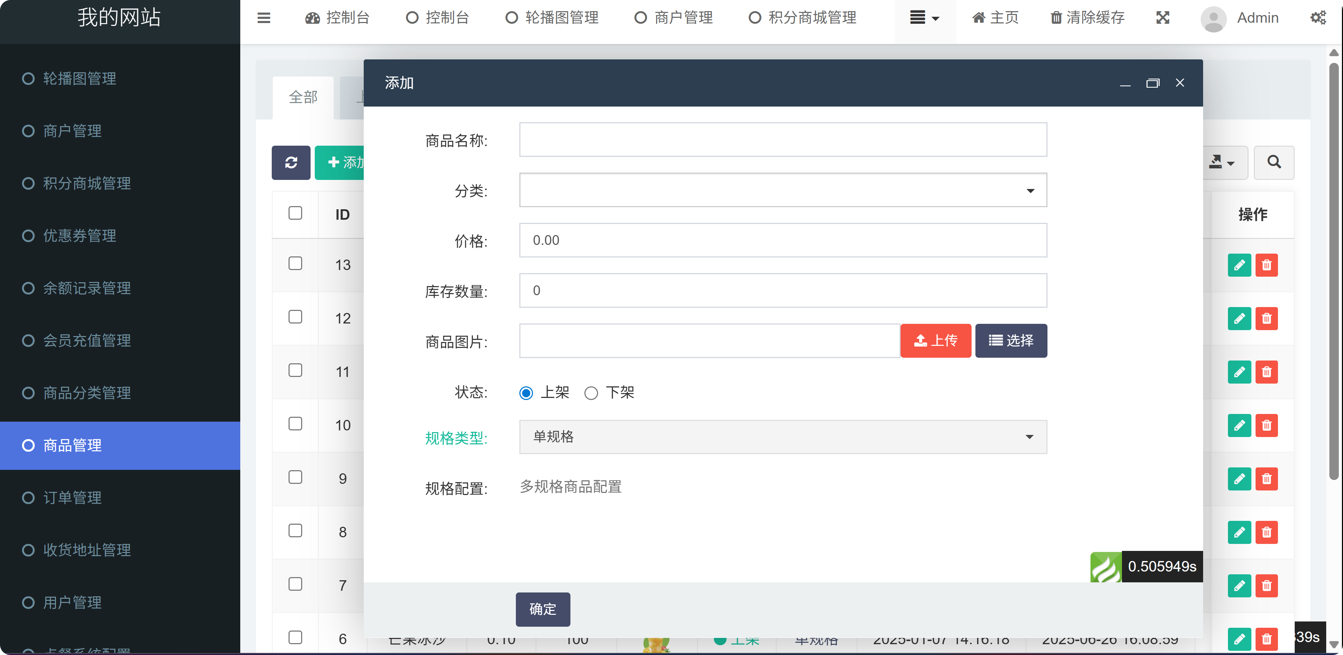Viewport: 1343px width, 655px height.
Task: Click inside the 商品名称 input field
Action: click(782, 139)
